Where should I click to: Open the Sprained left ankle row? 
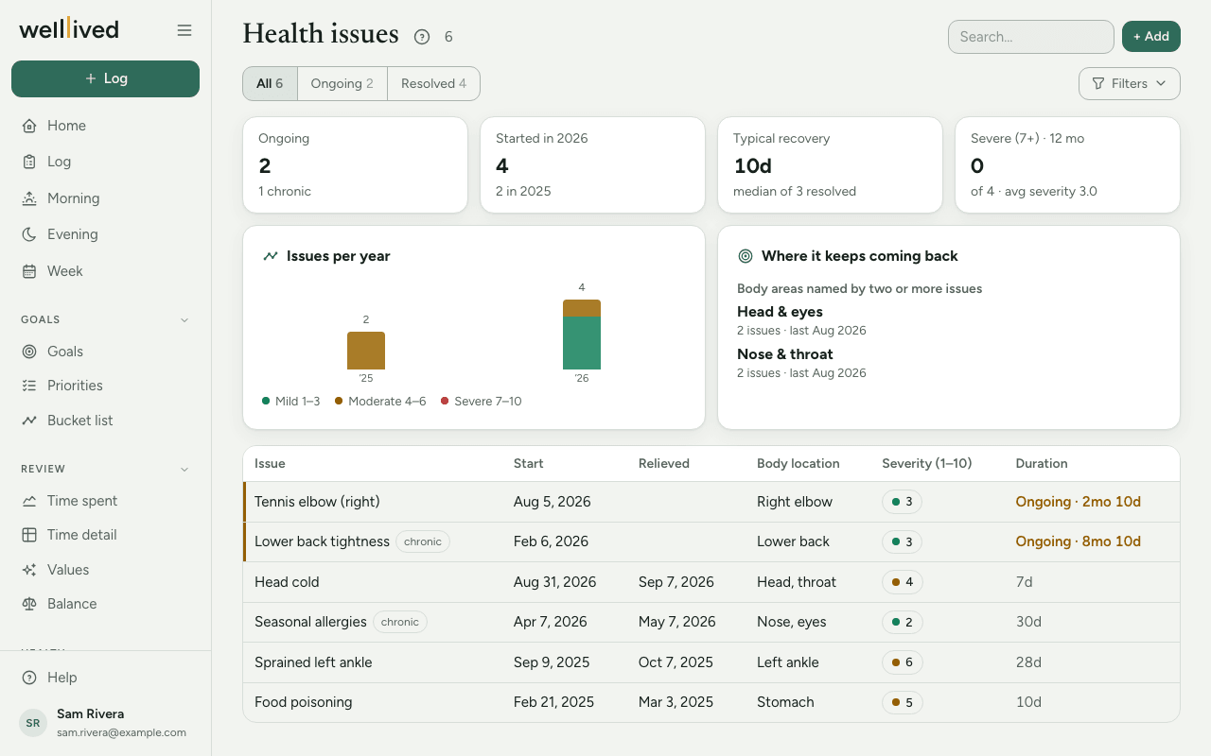pyautogui.click(x=711, y=662)
